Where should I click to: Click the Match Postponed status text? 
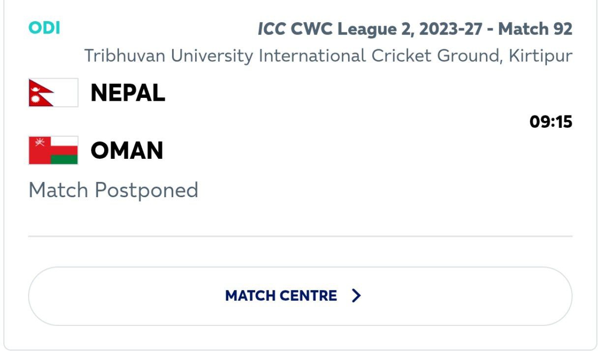point(113,190)
